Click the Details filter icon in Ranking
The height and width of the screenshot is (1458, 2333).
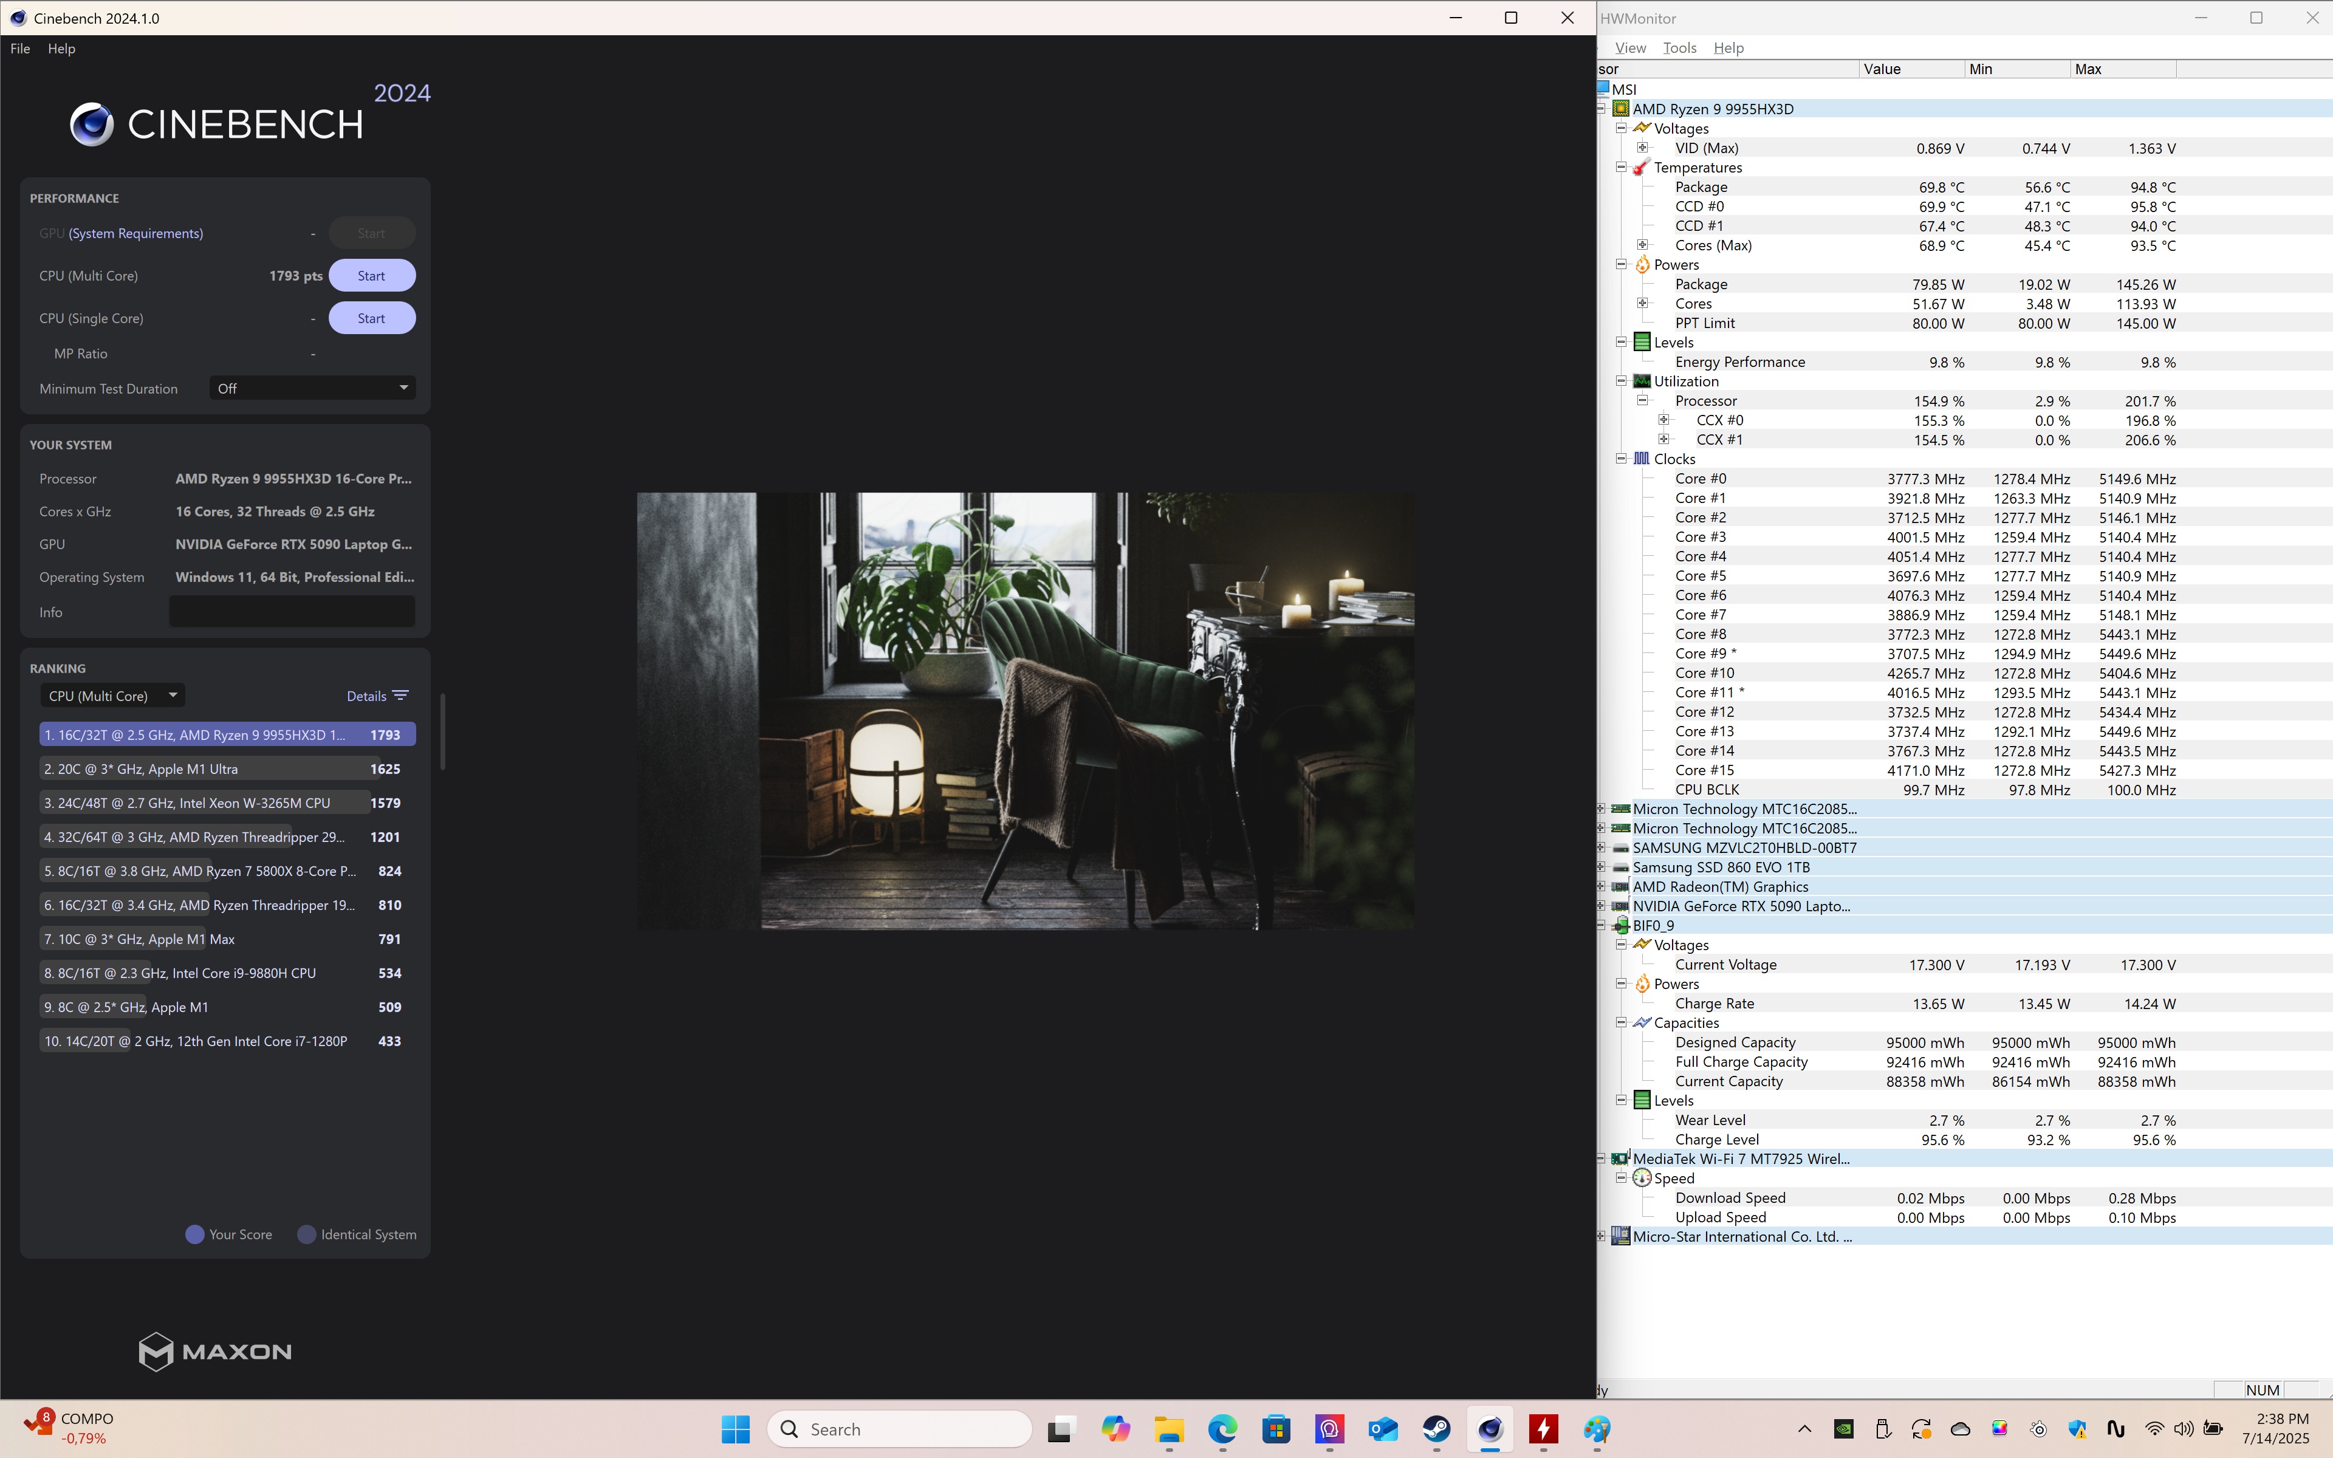pos(400,695)
